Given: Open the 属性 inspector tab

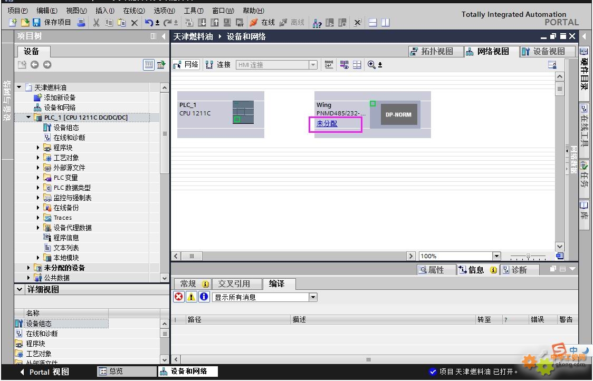Looking at the screenshot, I should click(x=436, y=270).
